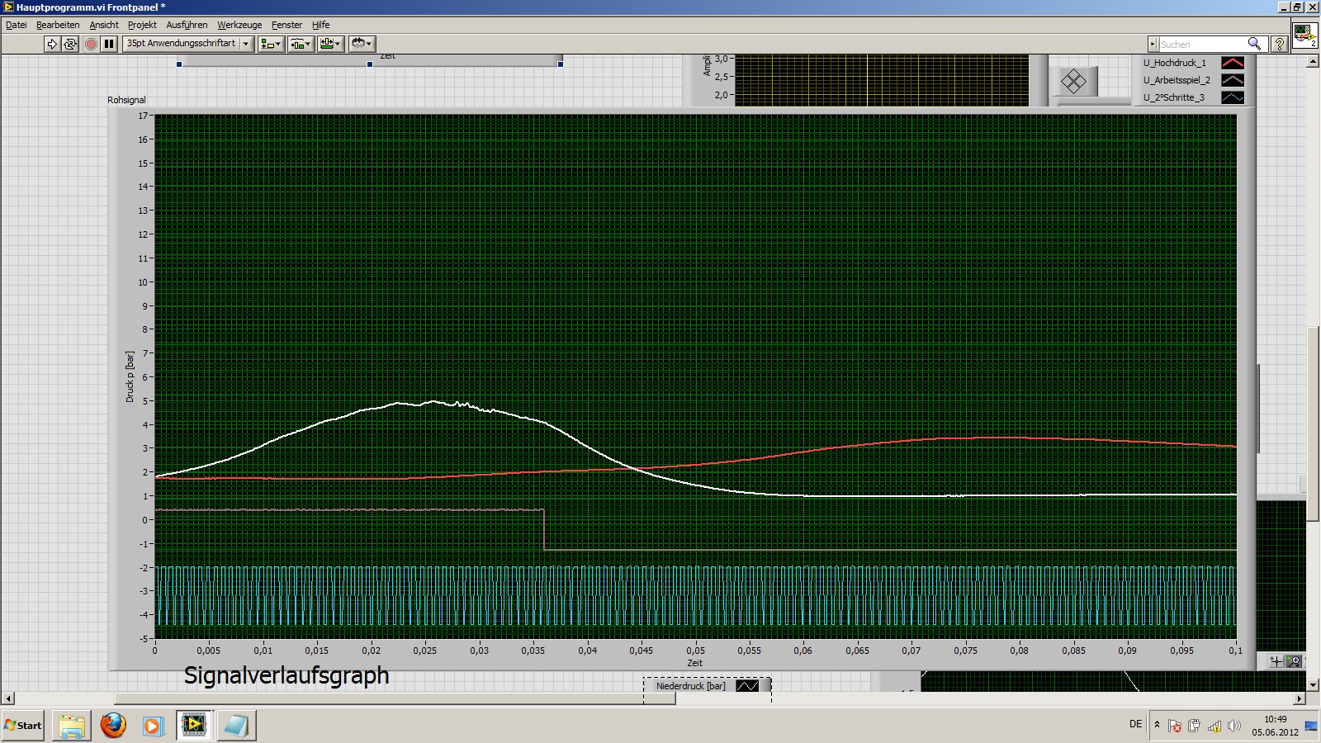This screenshot has height=743, width=1321.
Task: Click the VI connector icon at top right
Action: 1304,35
